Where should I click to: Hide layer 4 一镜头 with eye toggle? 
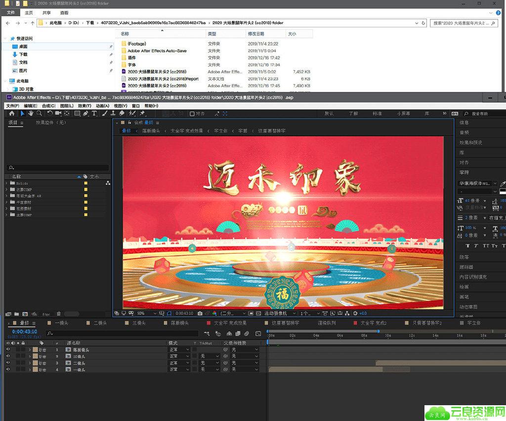8,369
